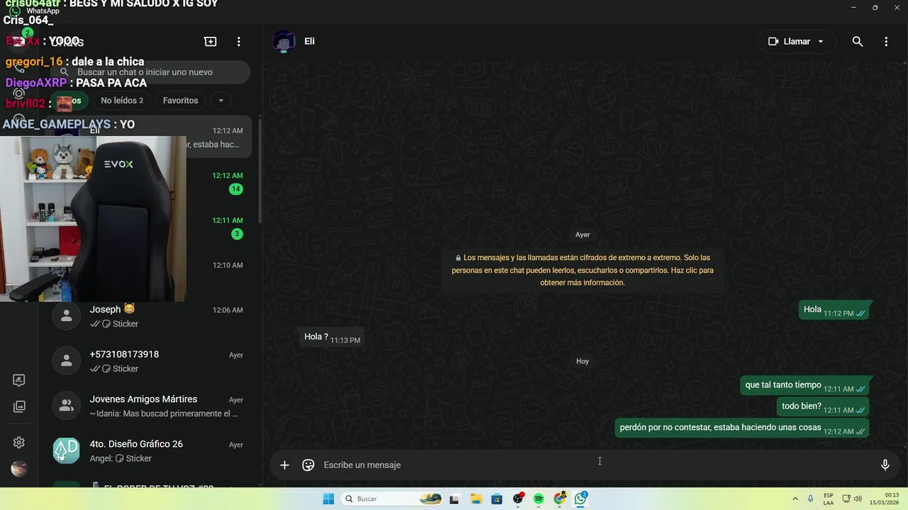This screenshot has width=908, height=510.
Task: Start a new chat with the compose icon
Action: click(211, 42)
